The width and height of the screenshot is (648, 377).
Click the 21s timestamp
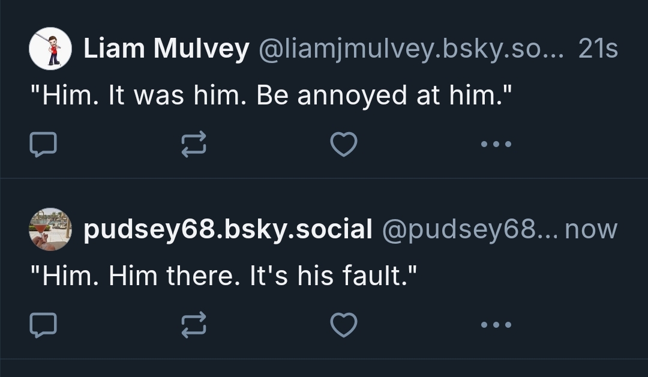pos(598,49)
